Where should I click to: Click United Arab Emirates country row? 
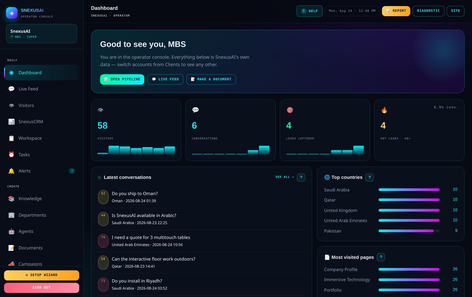click(x=391, y=221)
